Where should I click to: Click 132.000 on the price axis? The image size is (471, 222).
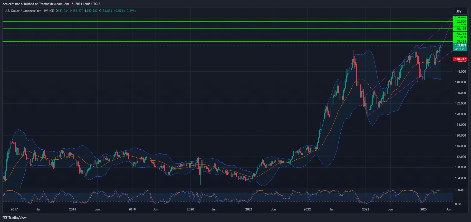click(x=460, y=103)
